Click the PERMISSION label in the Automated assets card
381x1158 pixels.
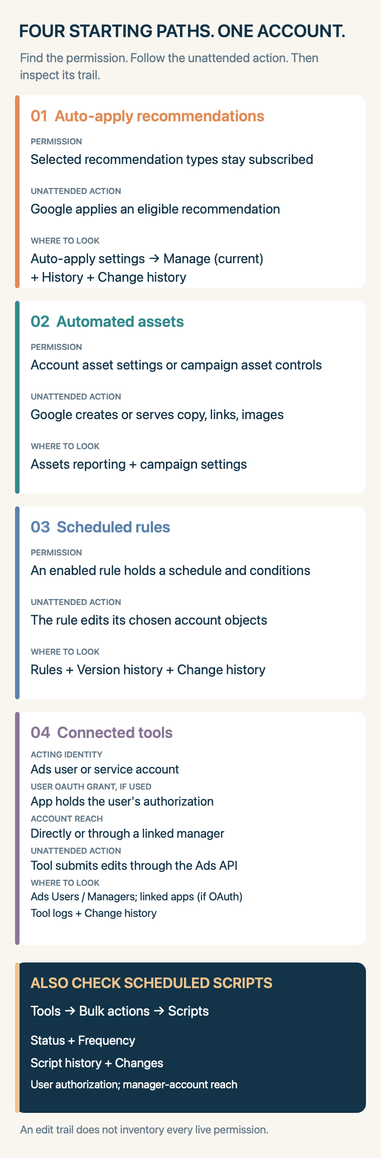56,347
